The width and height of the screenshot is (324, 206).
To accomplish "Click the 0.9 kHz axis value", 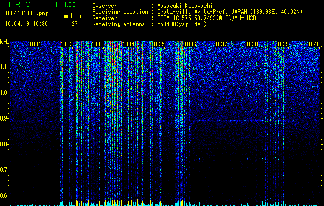I will [4, 118].
